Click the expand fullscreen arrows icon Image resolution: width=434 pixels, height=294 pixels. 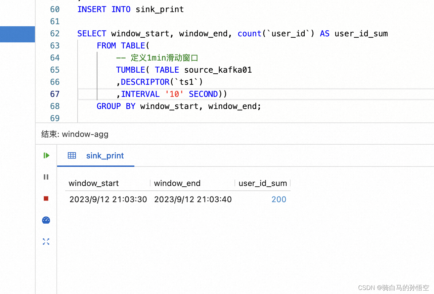click(46, 242)
